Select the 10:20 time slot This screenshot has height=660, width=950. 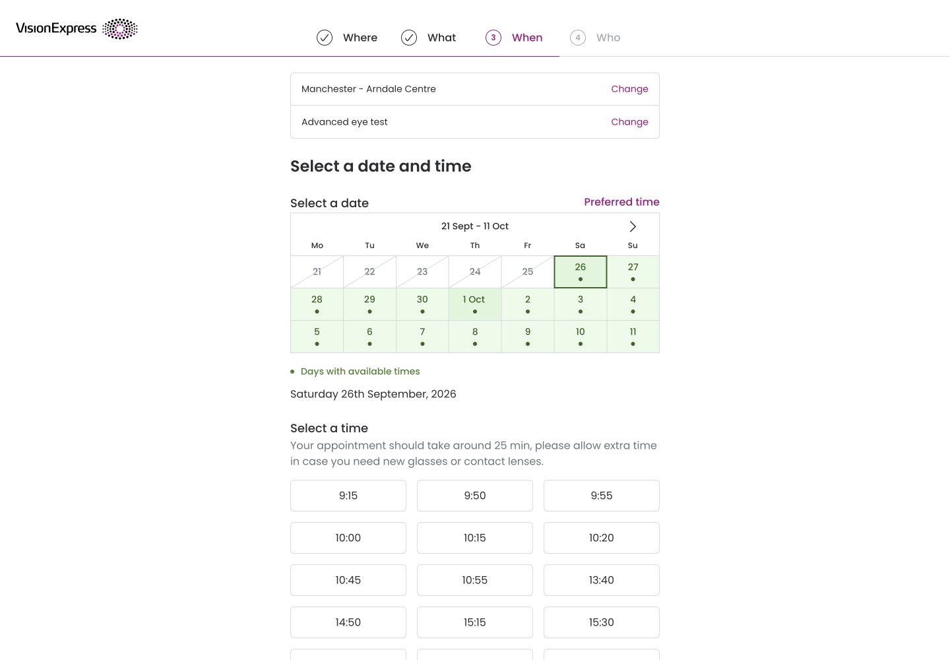coord(602,538)
